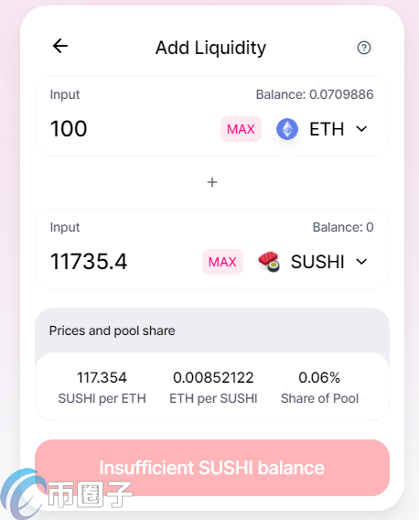Select the 117.354 SUSHI per ETH price

coord(102,377)
